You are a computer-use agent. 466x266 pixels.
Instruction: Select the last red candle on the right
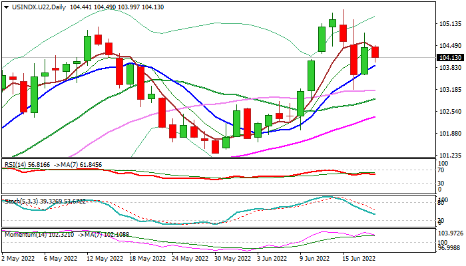pyautogui.click(x=375, y=52)
